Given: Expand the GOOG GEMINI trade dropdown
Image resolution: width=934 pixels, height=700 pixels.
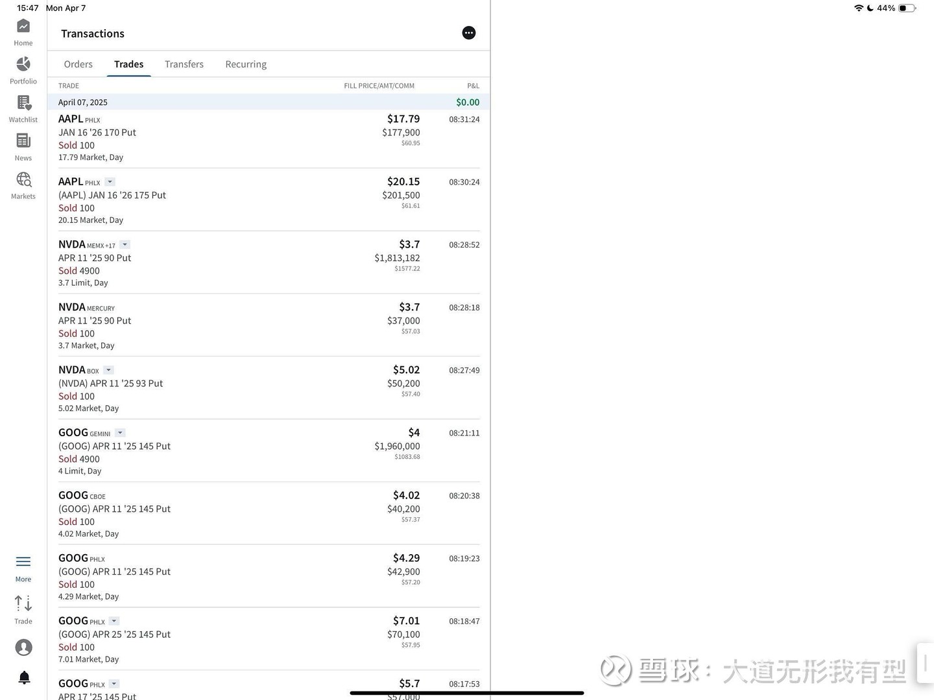Looking at the screenshot, I should [120, 433].
